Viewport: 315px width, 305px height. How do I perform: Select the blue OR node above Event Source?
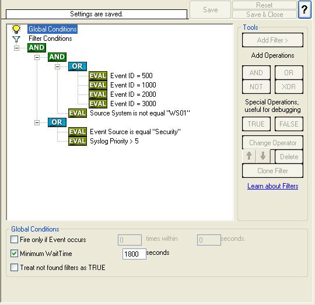[57, 122]
